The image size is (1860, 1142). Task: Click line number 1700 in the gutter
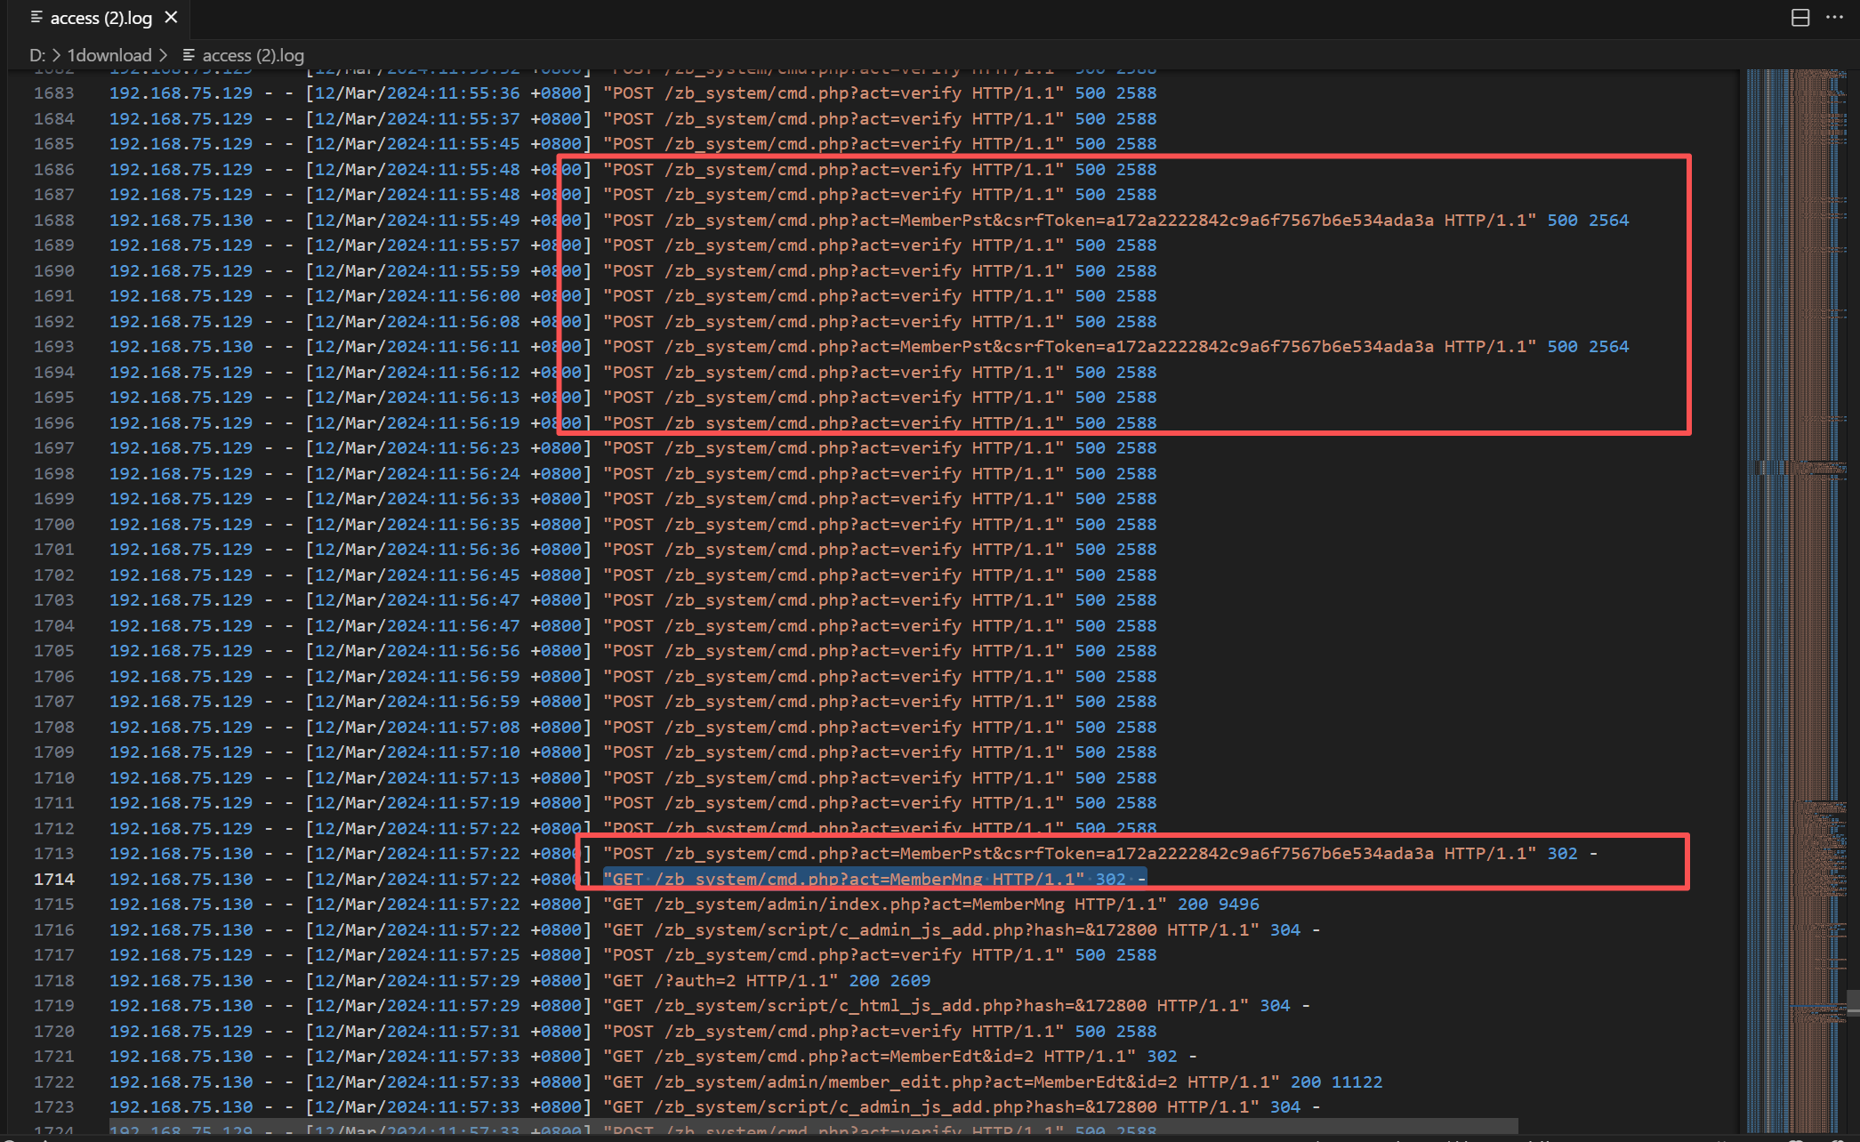[x=54, y=525]
